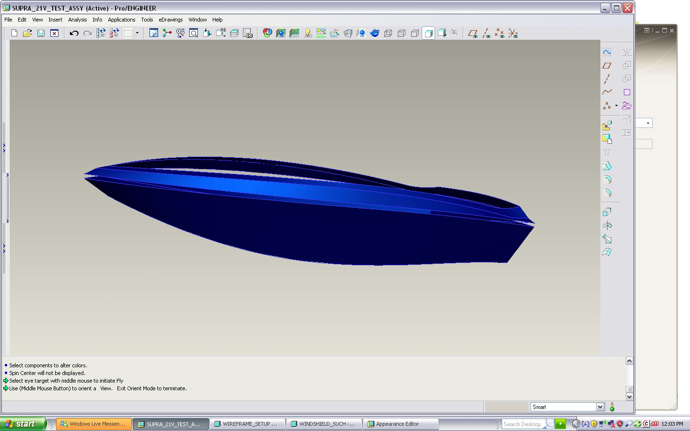Toggle datum points display
This screenshot has height=431, width=690.
coord(500,33)
